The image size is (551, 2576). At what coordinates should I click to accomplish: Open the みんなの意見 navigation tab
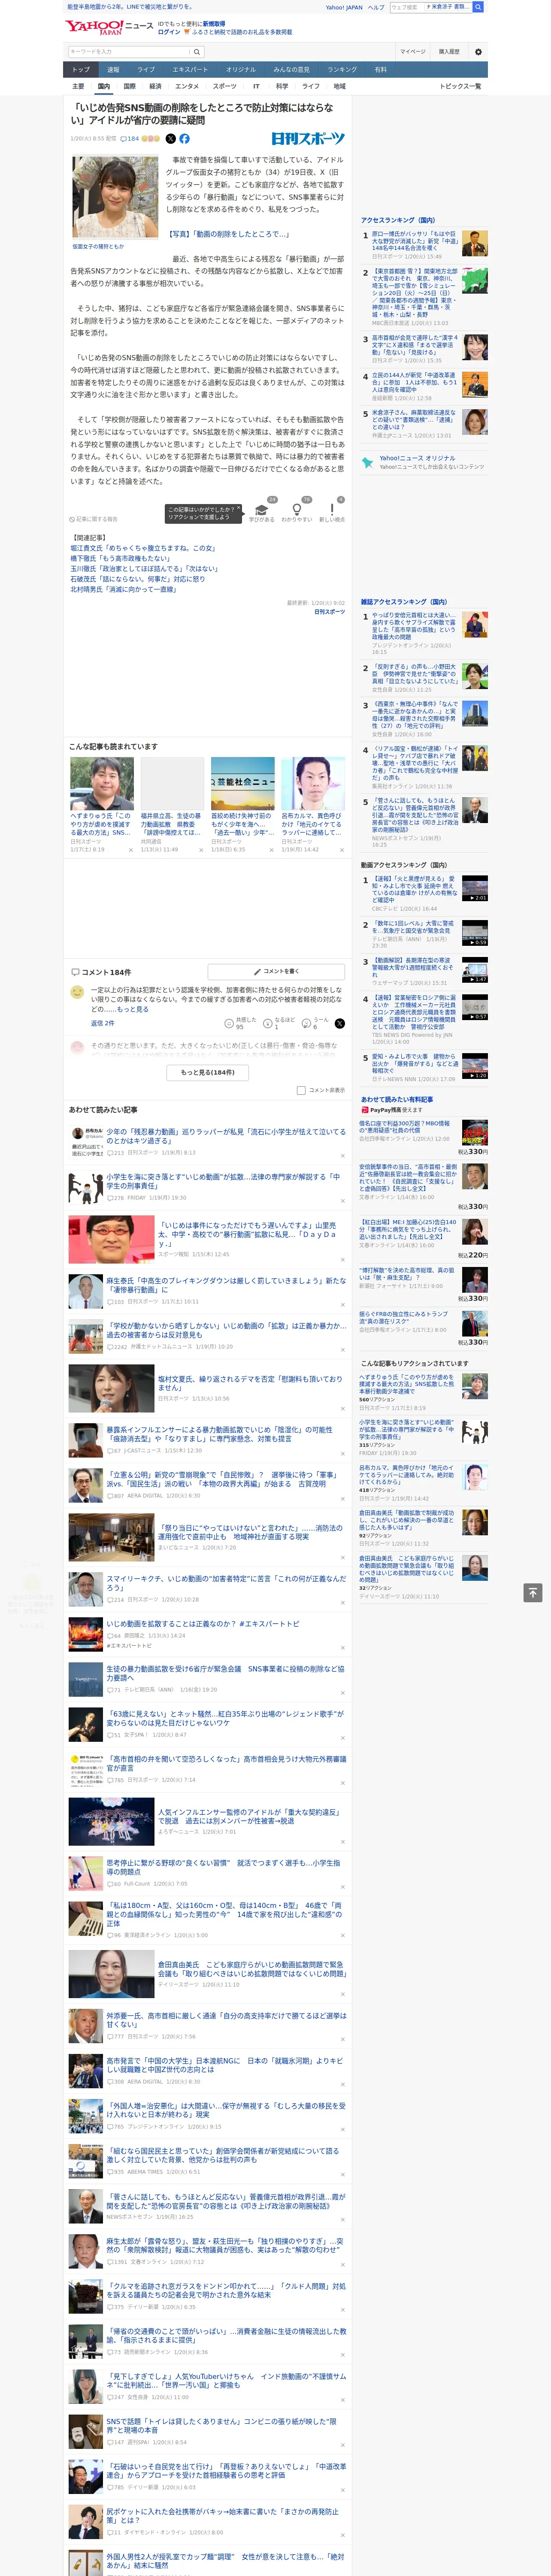coord(291,70)
